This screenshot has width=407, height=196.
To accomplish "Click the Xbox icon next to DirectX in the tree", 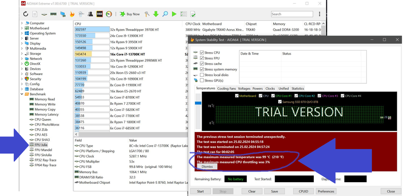I will 27,64.
